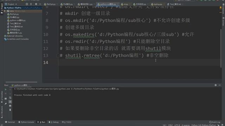Open Test_备份.txt in the project tree
The width and height of the screenshot is (225, 126).
click(14, 23)
